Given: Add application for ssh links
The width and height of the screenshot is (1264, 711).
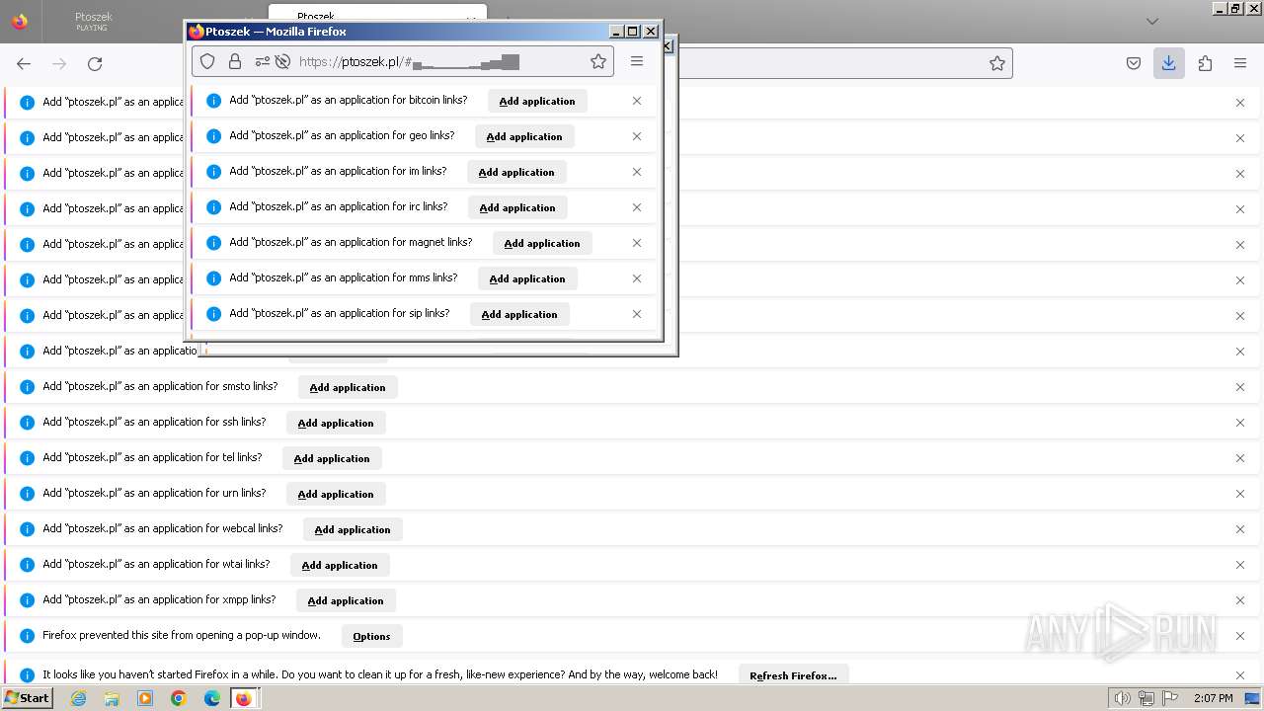Looking at the screenshot, I should 336,423.
